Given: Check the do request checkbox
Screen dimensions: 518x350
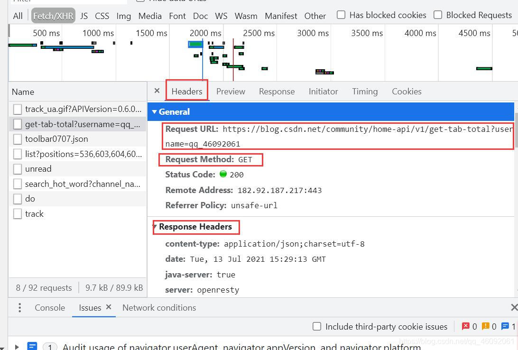Looking at the screenshot, I should point(18,199).
